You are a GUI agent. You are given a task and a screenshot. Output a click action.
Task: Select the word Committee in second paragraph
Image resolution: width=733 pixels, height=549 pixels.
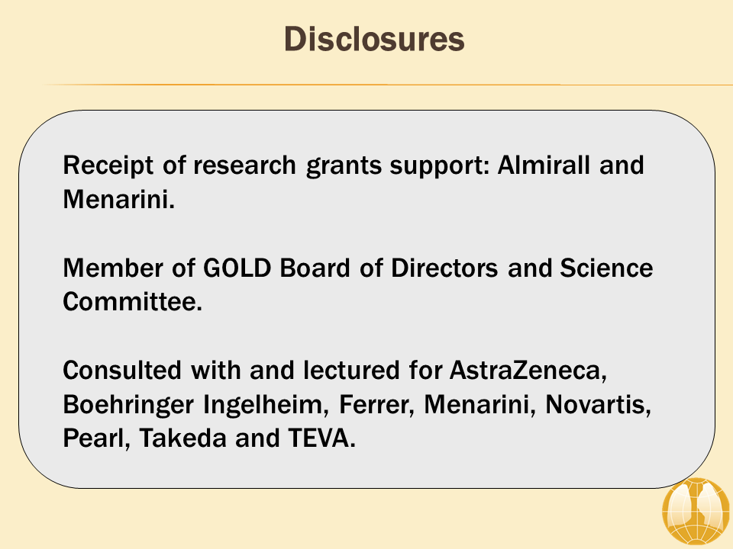133,302
